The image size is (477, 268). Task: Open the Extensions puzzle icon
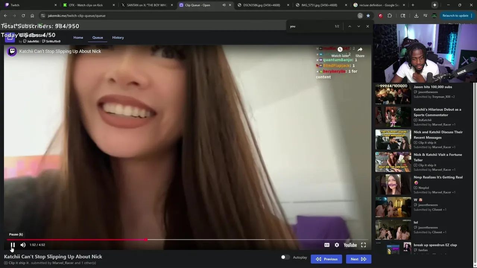(390, 16)
